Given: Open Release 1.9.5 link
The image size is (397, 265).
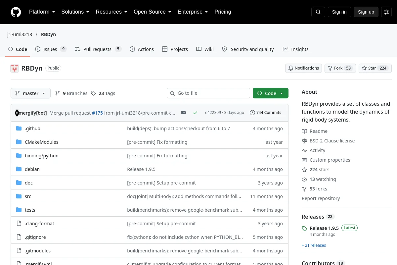Looking at the screenshot, I should tap(324, 228).
